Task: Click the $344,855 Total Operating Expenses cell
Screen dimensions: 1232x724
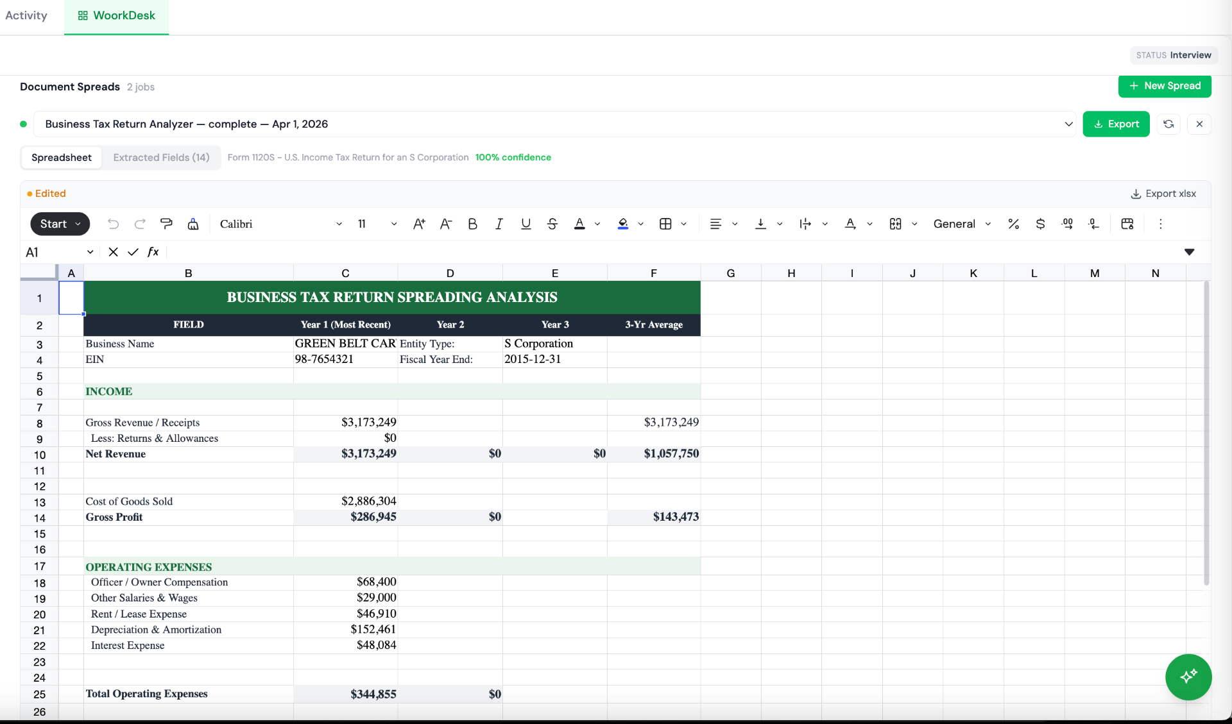Action: pos(345,694)
